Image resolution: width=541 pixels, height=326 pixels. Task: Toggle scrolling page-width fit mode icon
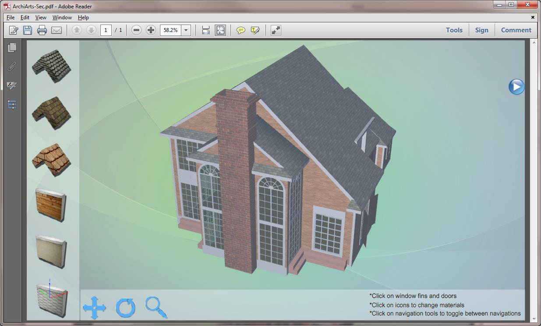tap(206, 30)
